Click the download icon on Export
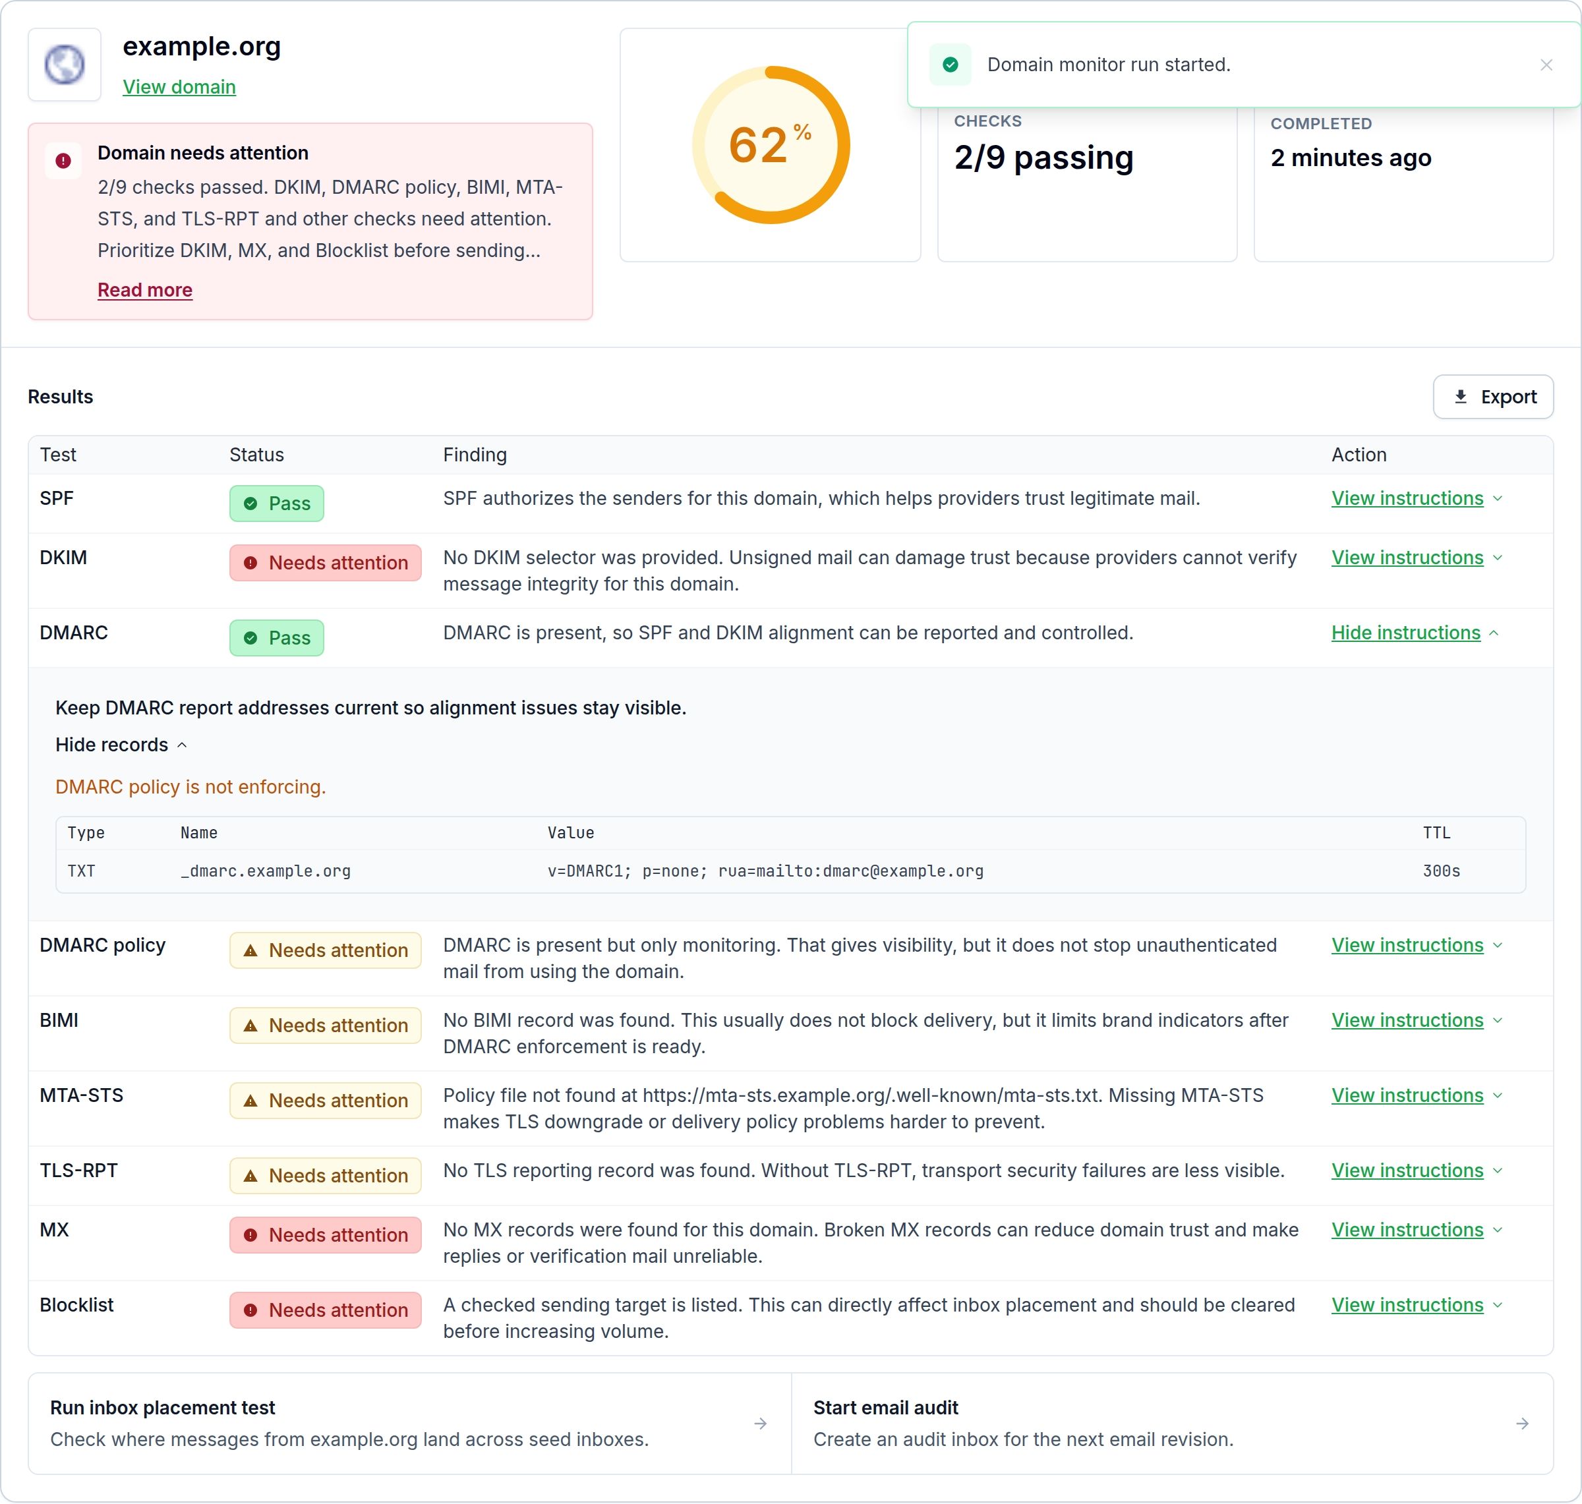 (x=1460, y=397)
